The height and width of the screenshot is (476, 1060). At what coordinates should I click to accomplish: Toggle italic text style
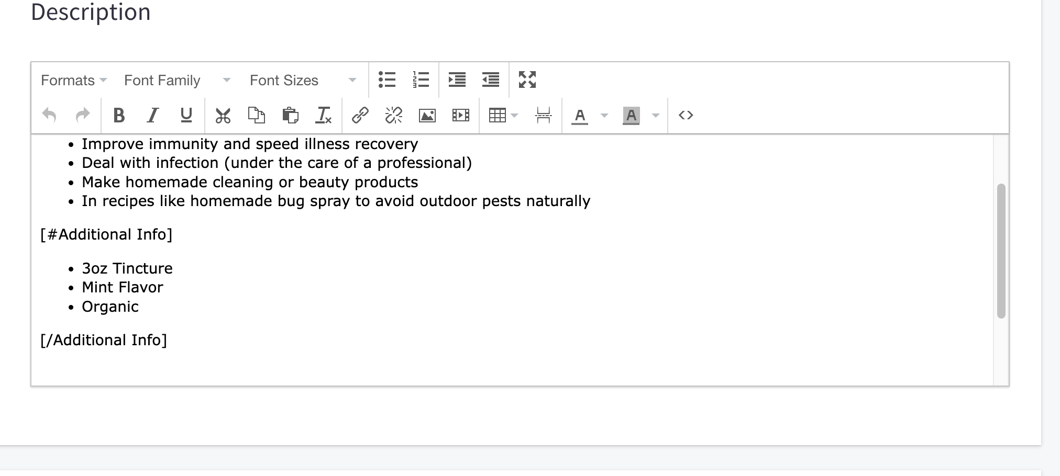pos(152,115)
